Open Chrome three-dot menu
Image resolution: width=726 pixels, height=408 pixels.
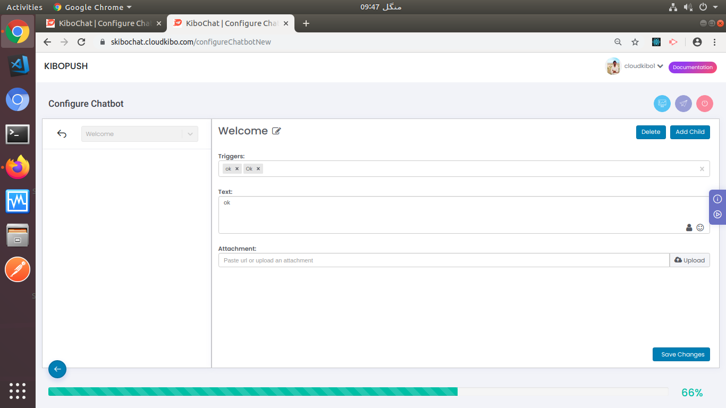714,42
